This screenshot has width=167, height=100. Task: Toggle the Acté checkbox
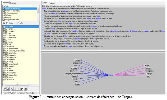pos(18,23)
